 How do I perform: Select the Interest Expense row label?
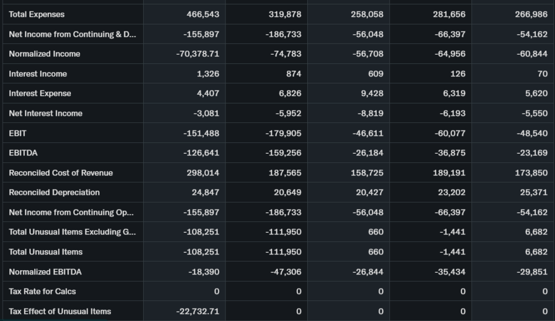(40, 93)
